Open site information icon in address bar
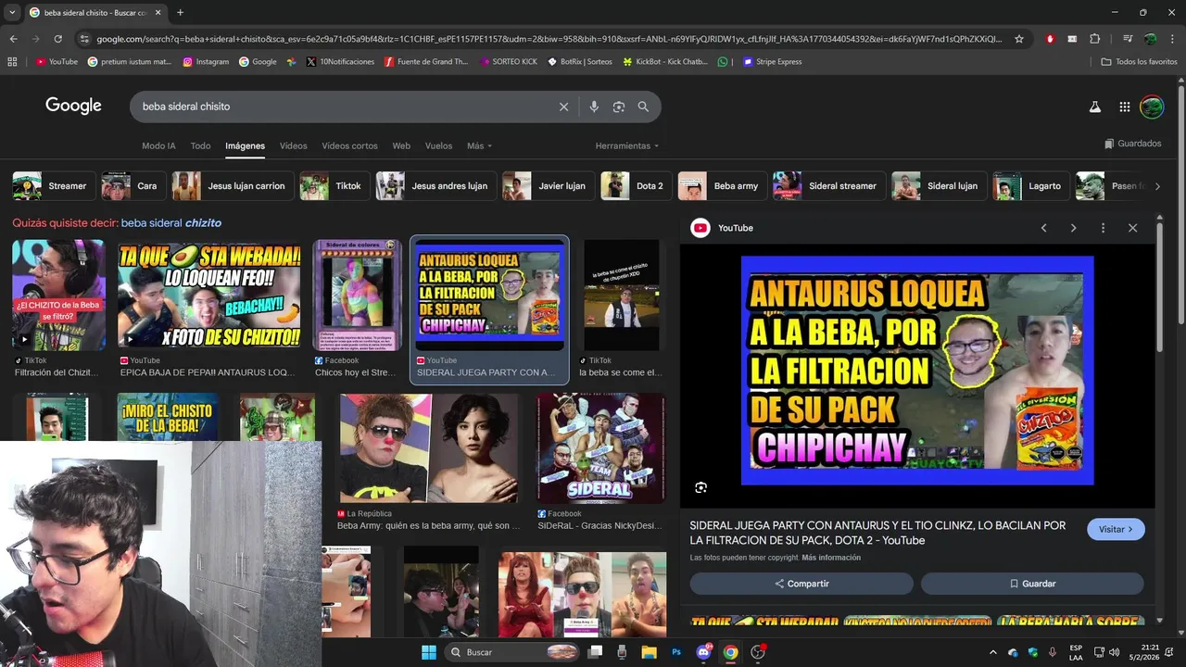1186x667 pixels. point(85,39)
